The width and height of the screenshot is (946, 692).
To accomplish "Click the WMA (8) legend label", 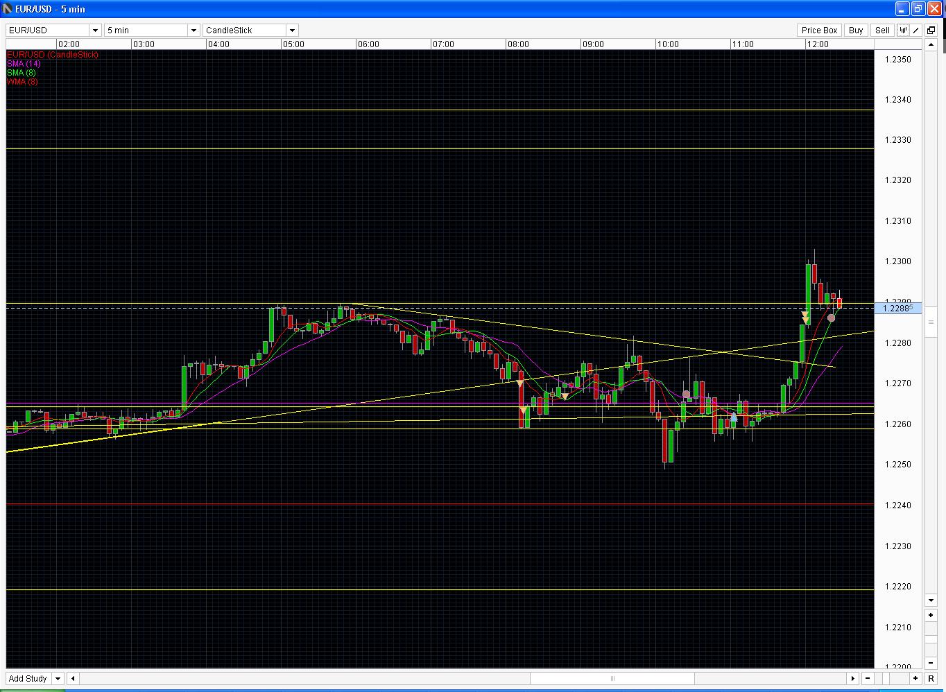I will pos(22,81).
